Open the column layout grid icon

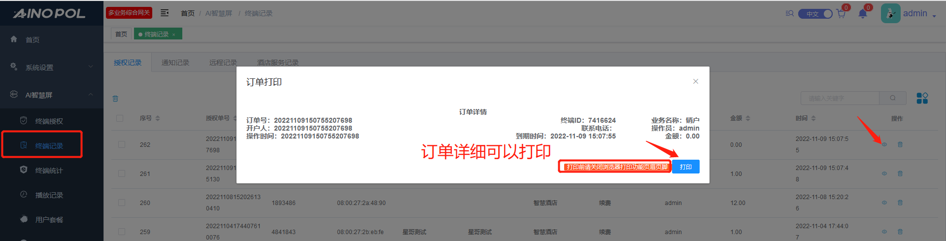pos(922,98)
